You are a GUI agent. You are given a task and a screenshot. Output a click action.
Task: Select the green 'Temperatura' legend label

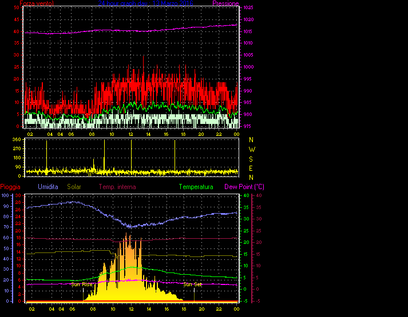[x=196, y=187]
